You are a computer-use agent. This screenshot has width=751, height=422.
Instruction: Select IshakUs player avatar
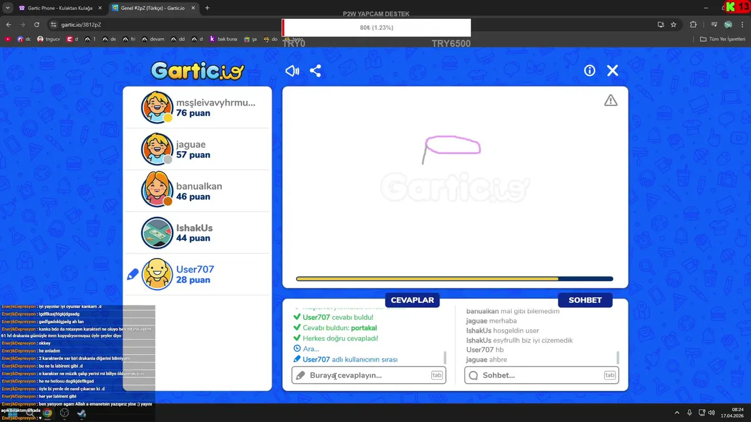tap(157, 232)
